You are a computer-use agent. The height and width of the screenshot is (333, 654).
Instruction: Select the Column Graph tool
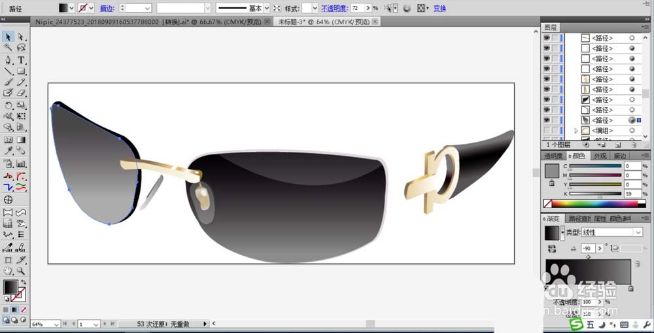pyautogui.click(x=20, y=163)
